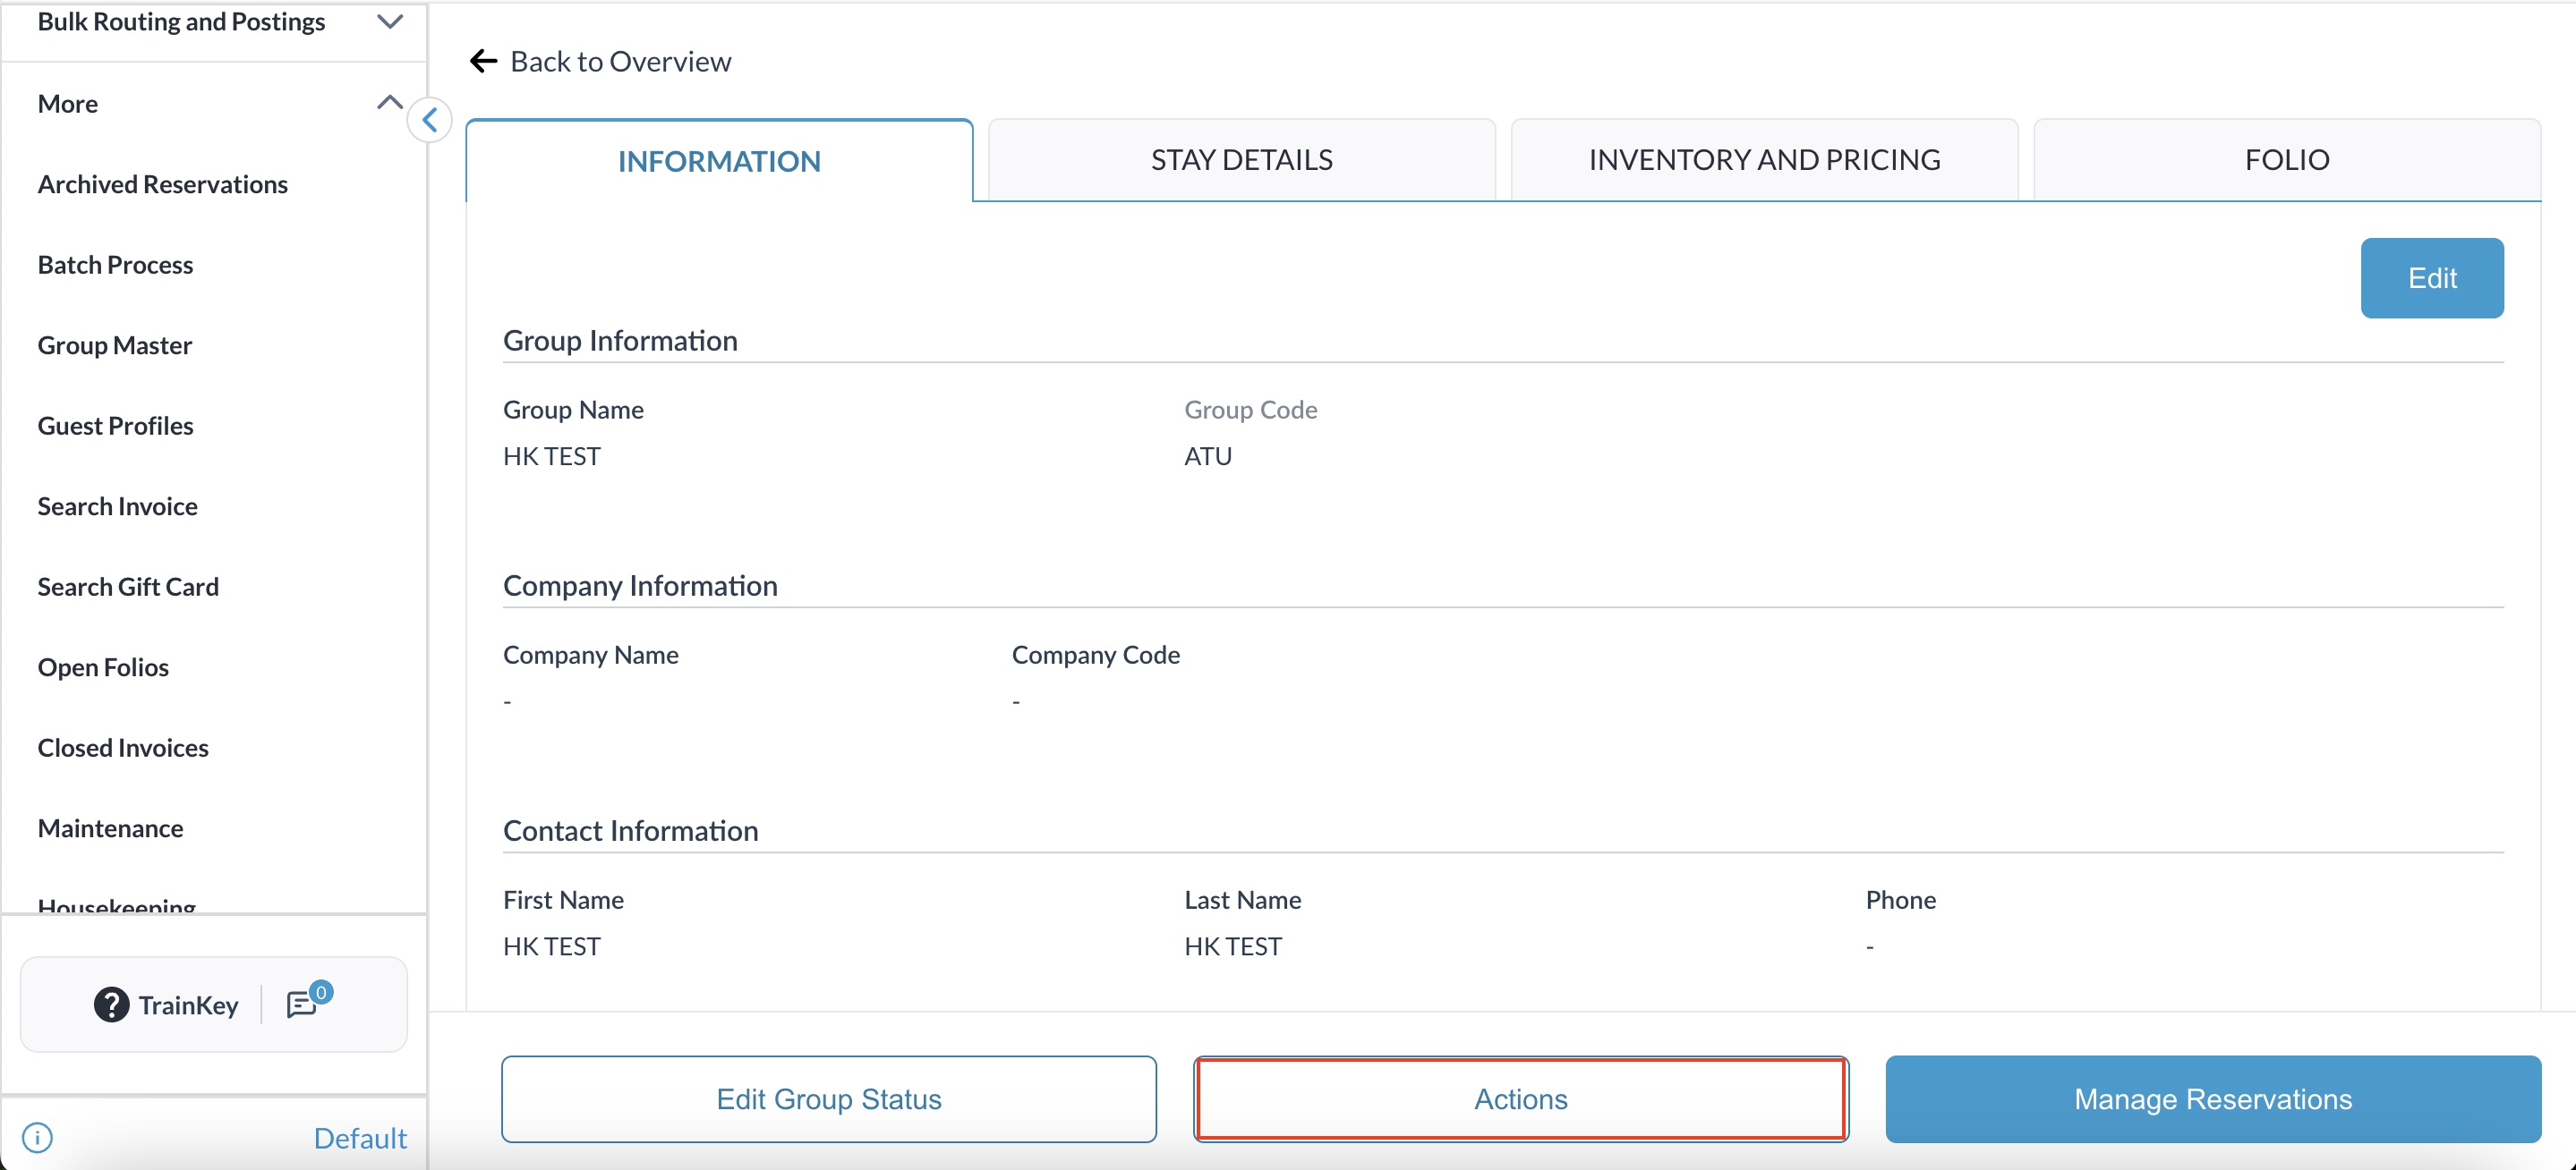Open the chat messages icon with badge
The width and height of the screenshot is (2576, 1170).
[308, 1000]
